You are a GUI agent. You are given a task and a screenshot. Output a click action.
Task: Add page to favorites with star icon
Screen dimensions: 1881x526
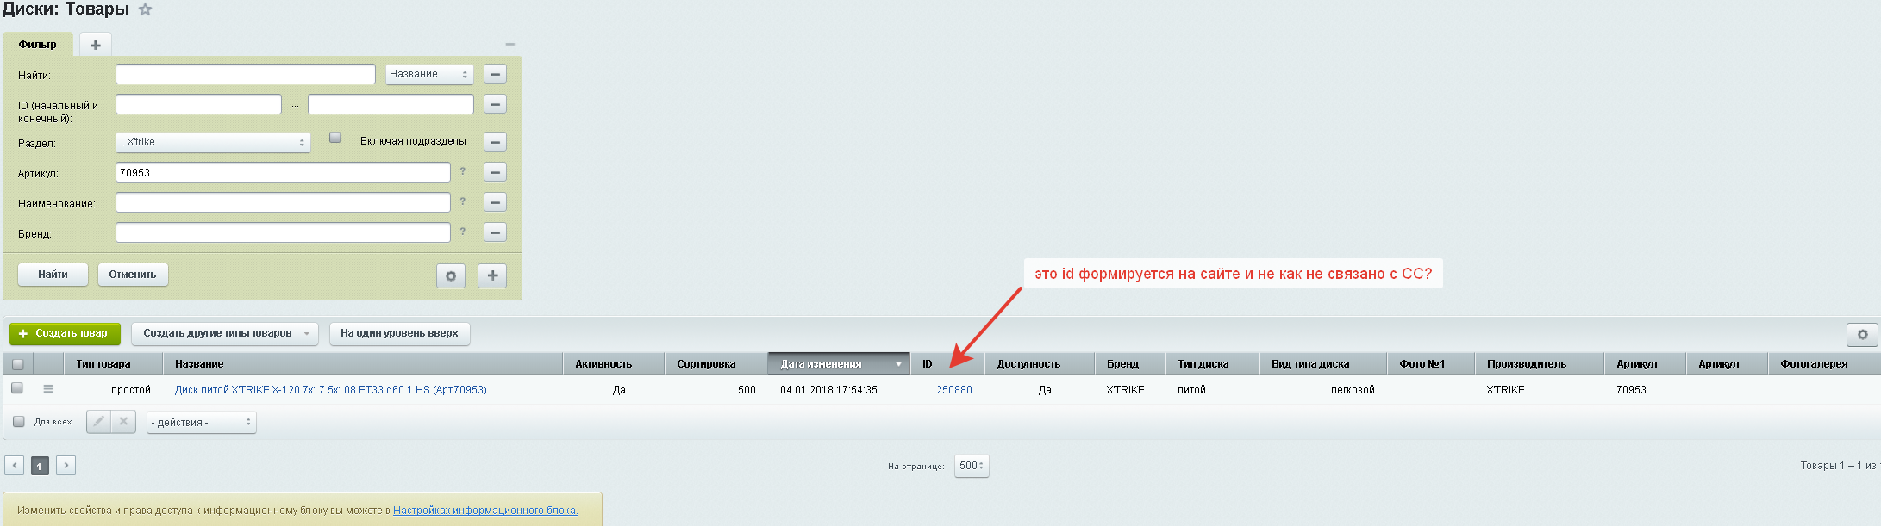click(145, 9)
